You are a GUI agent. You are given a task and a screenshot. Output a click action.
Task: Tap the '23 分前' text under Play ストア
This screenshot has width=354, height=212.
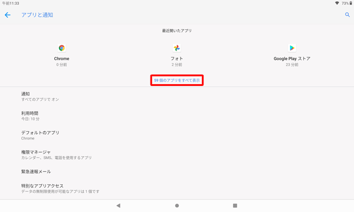click(292, 65)
